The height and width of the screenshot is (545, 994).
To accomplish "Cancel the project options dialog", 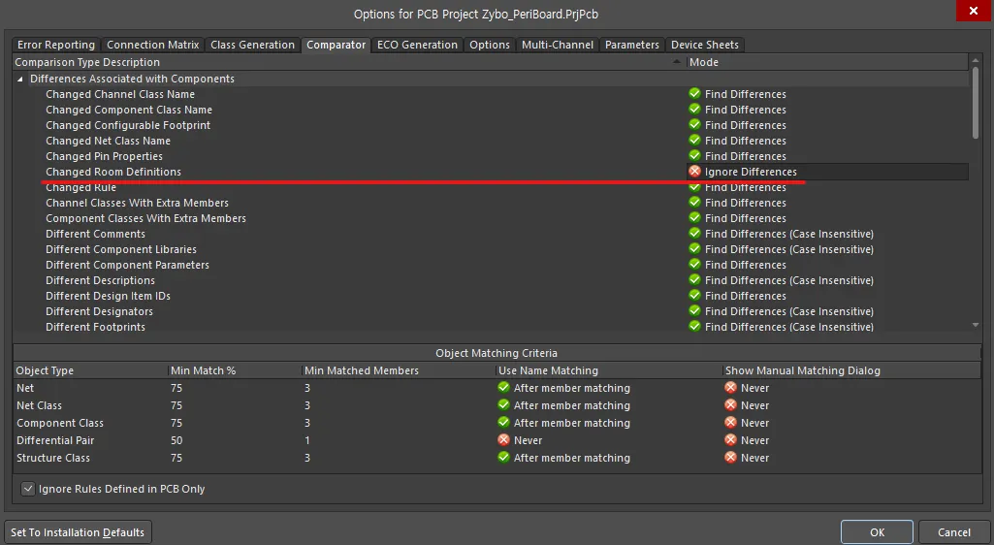I will click(954, 532).
